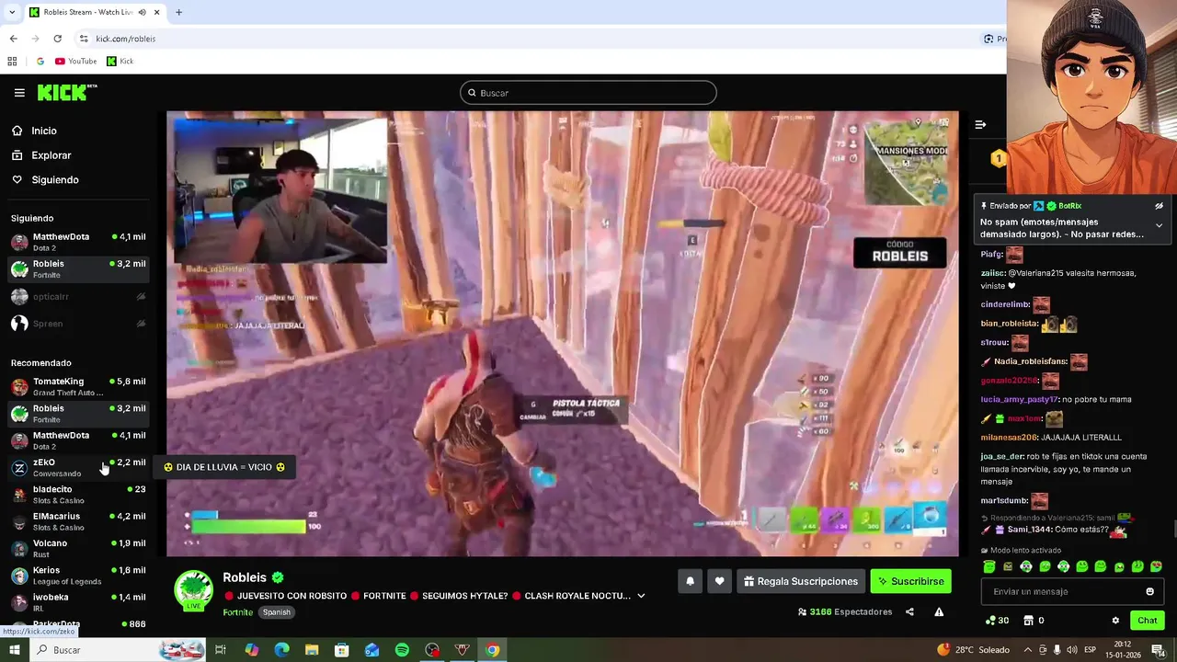
Task: Click the report warning triangle icon
Action: (939, 612)
